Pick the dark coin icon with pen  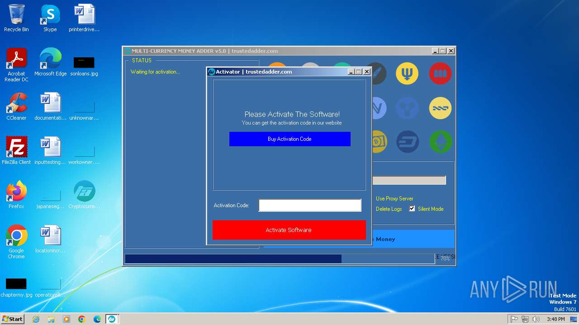(x=379, y=74)
